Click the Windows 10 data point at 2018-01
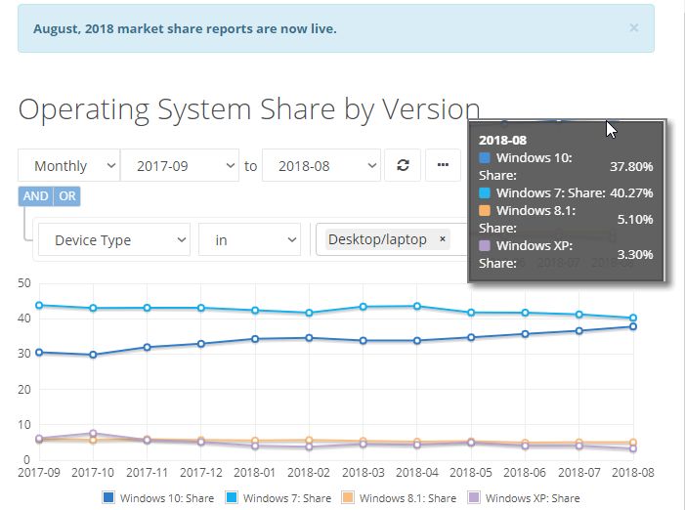The image size is (685, 510). [x=255, y=339]
